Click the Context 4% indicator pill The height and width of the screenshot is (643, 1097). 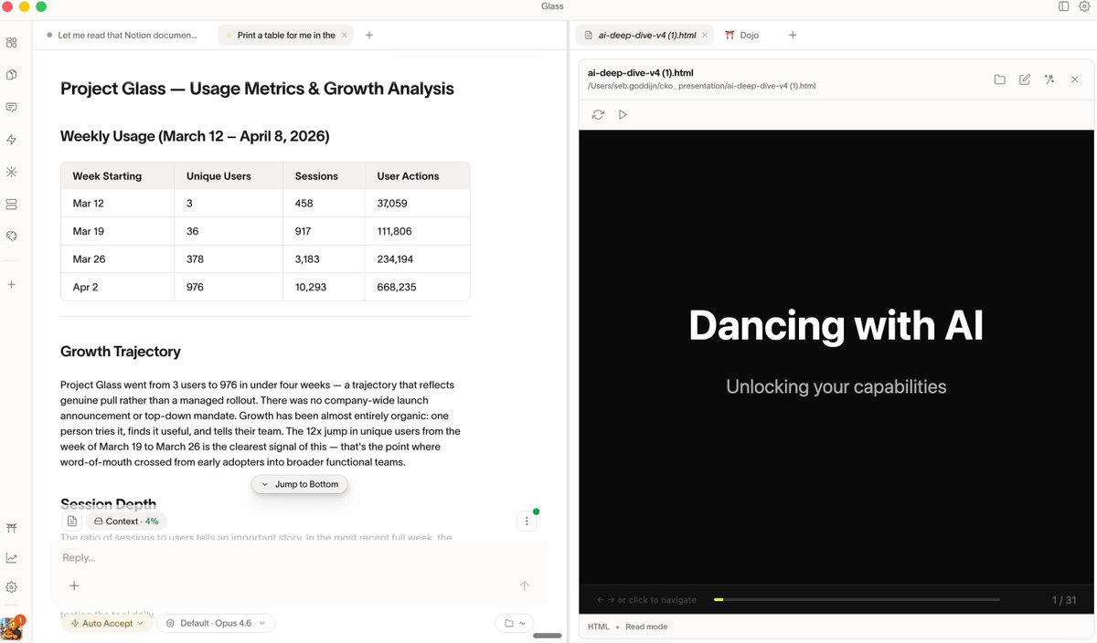pyautogui.click(x=126, y=522)
